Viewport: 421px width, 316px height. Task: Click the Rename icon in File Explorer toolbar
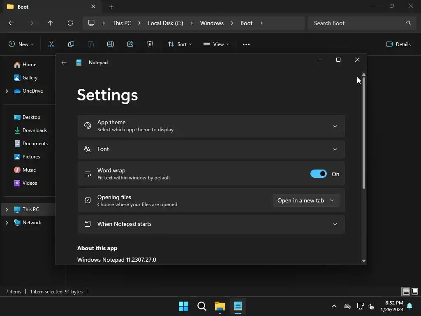pos(111,44)
